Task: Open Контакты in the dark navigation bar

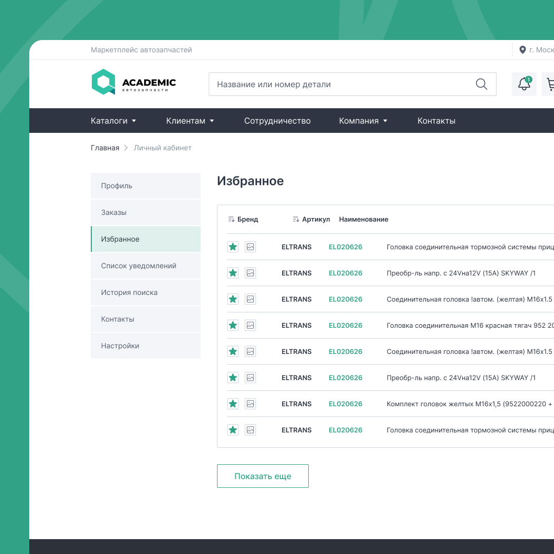Action: [x=437, y=121]
